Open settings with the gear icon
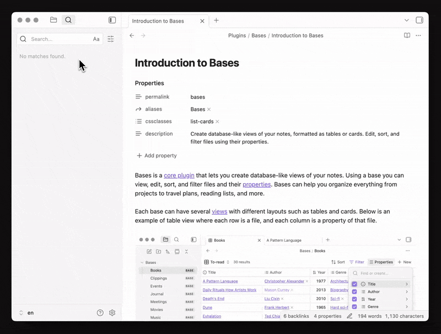 point(112,312)
